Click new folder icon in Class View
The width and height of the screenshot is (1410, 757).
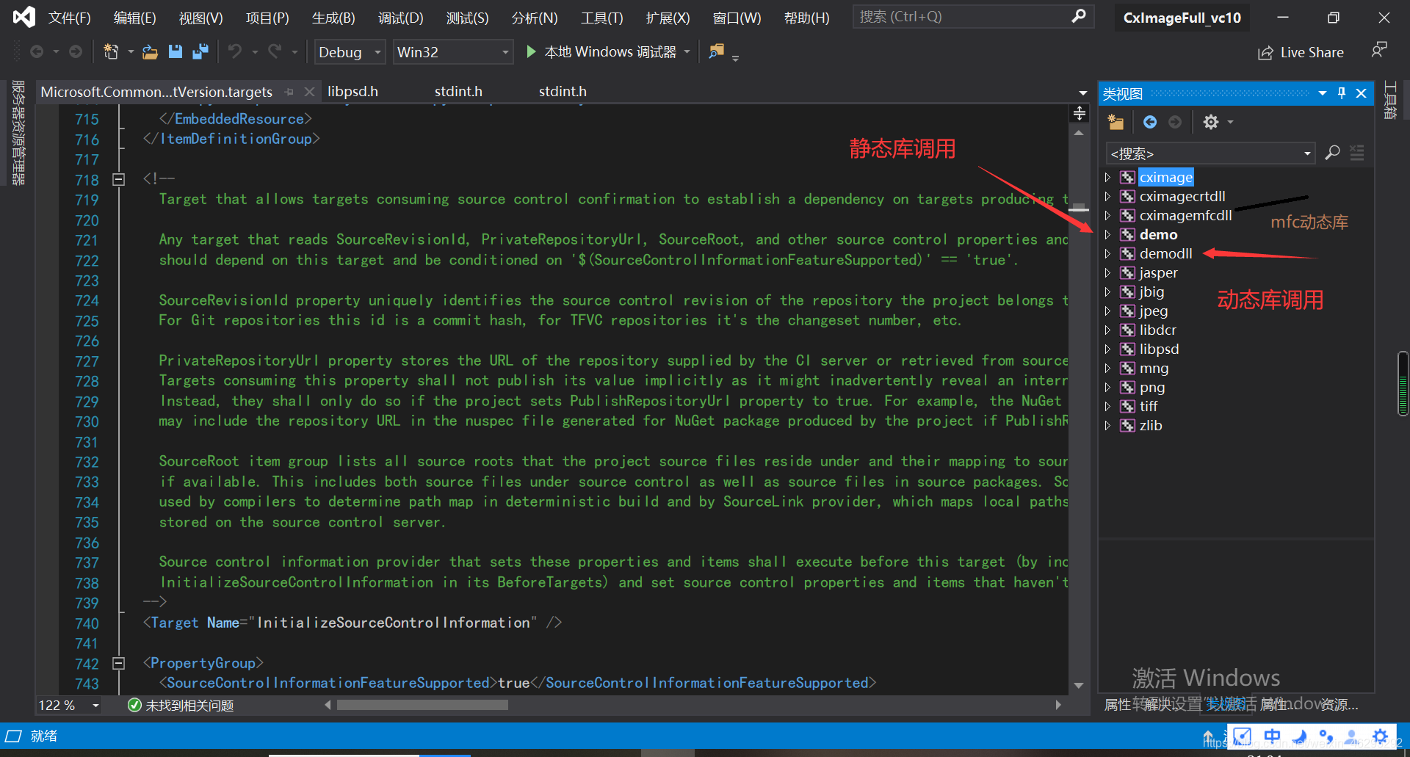coord(1116,122)
